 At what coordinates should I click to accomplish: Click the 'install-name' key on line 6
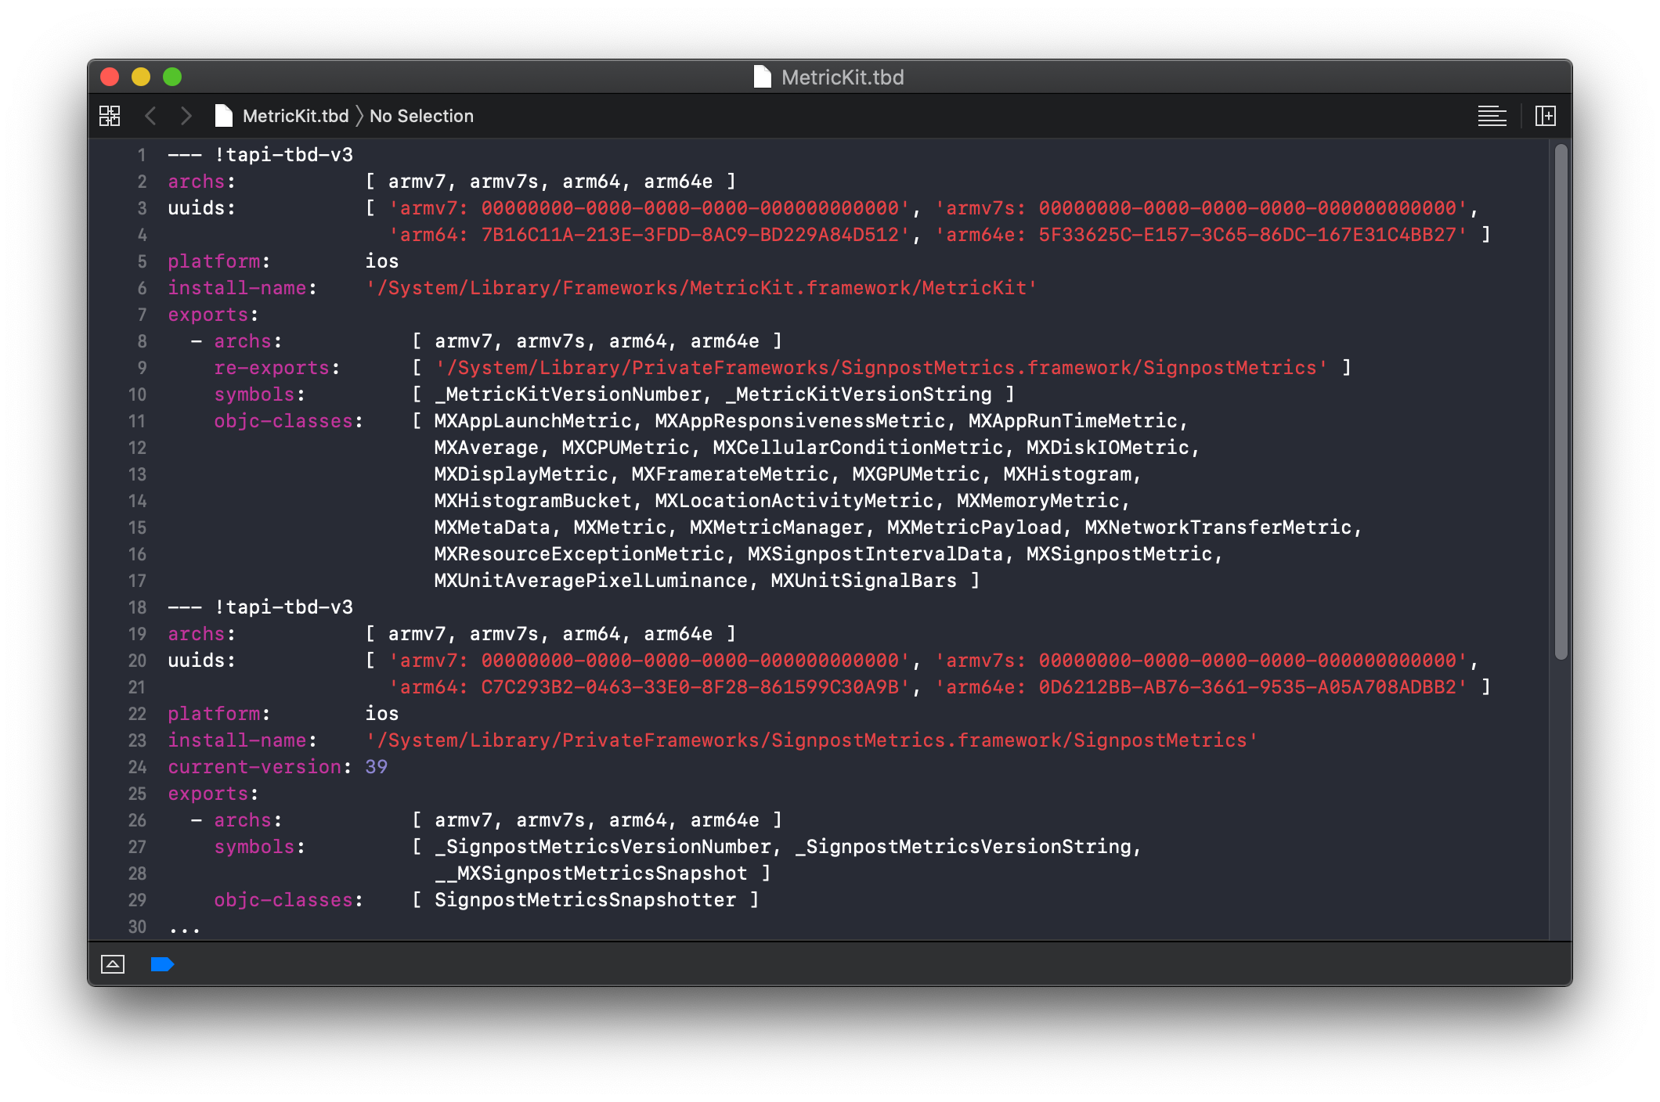[237, 288]
